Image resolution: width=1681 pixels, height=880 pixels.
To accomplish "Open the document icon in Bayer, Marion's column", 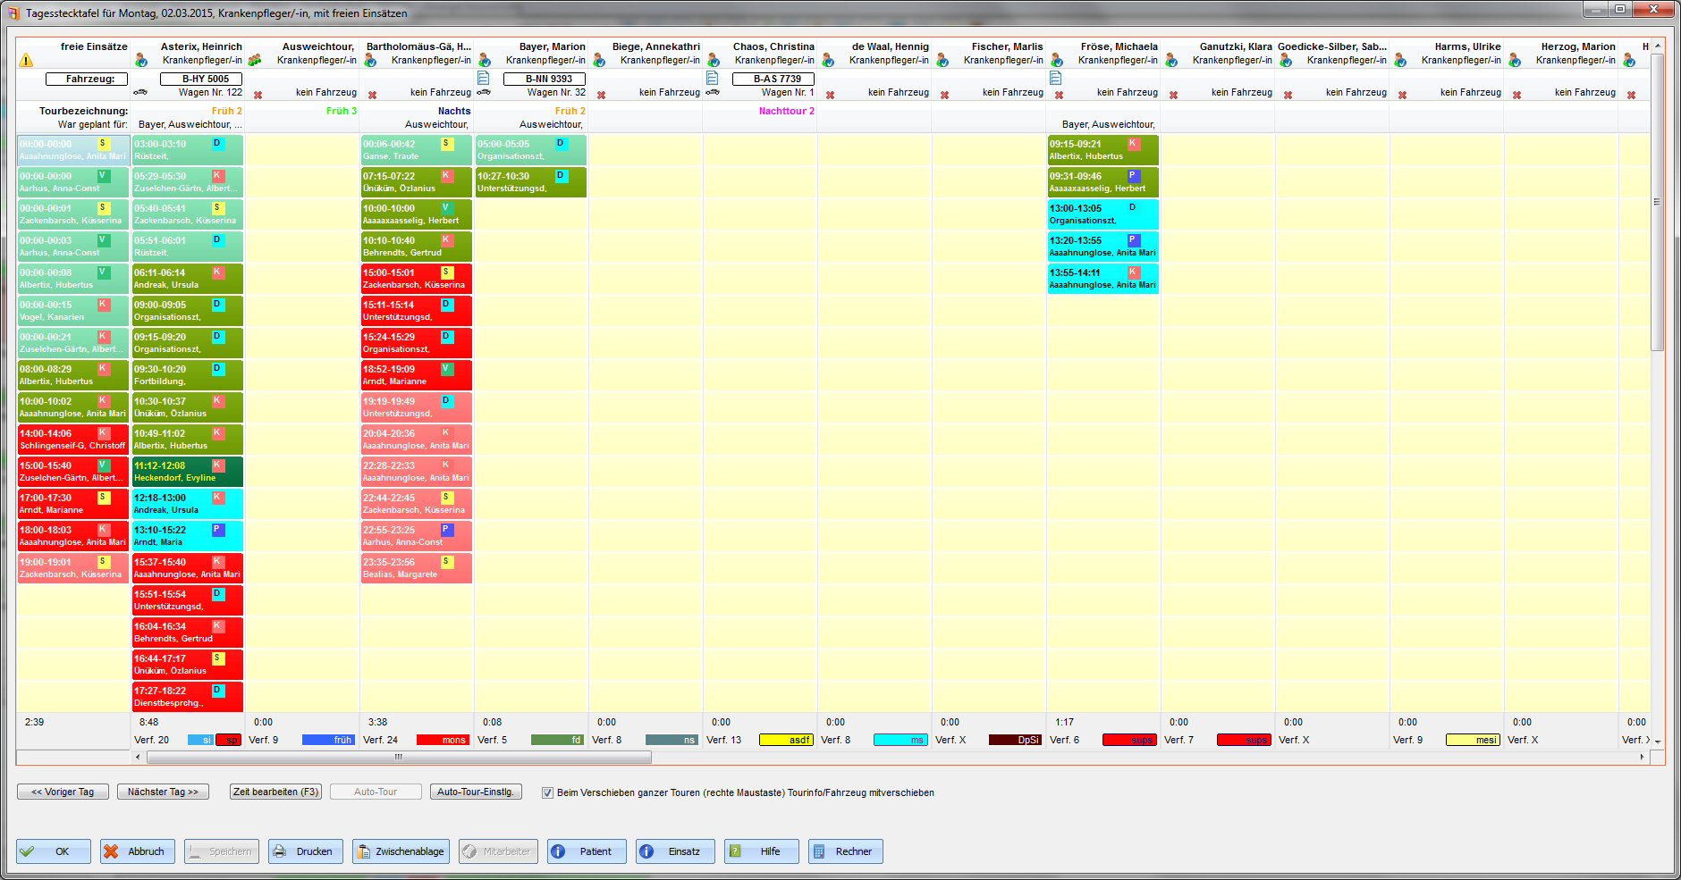I will pyautogui.click(x=484, y=78).
